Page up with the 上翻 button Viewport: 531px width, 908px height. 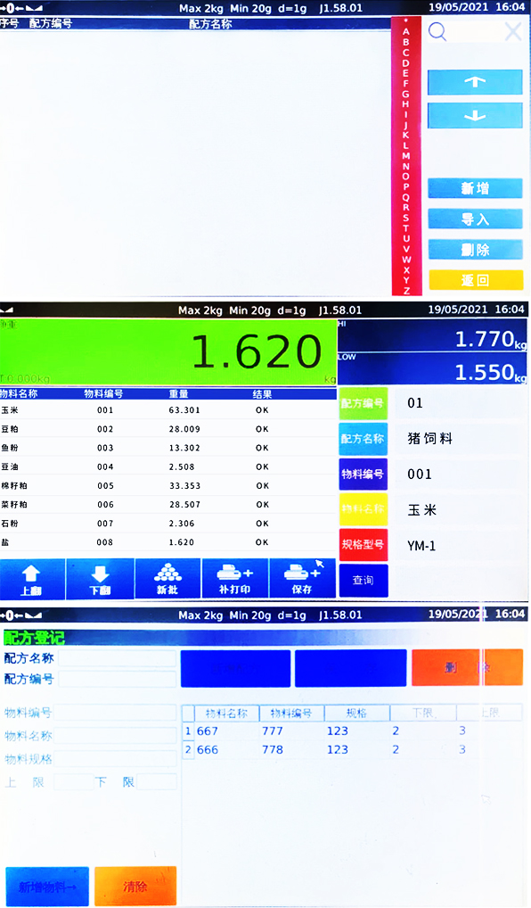coord(32,579)
